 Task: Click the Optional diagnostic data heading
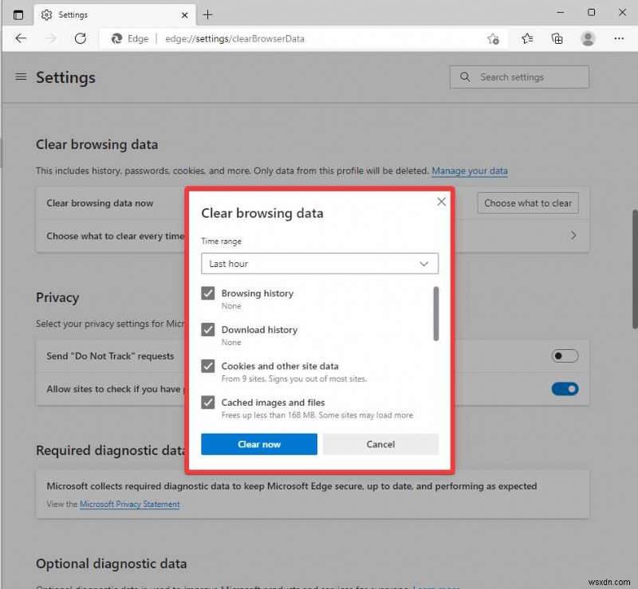[111, 563]
